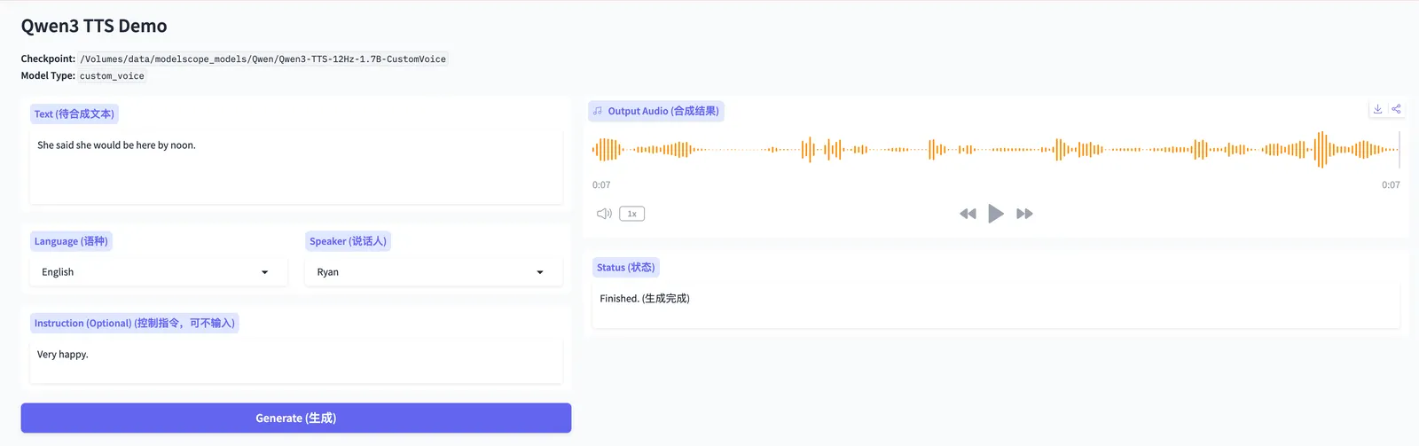Click the audio waveform to seek
Viewport: 1419px width, 446px height.
995,150
